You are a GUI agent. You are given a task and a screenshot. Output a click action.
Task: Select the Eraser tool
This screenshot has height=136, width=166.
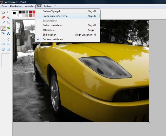pos(3,17)
